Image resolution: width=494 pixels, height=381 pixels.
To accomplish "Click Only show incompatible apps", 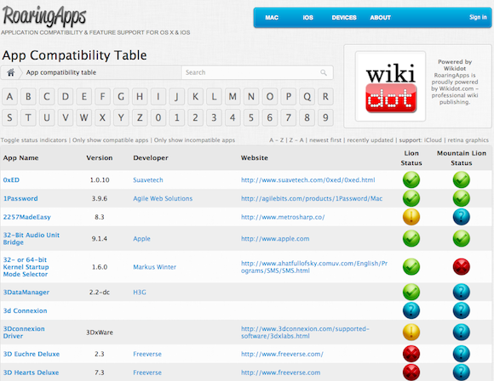I will pyautogui.click(x=194, y=140).
